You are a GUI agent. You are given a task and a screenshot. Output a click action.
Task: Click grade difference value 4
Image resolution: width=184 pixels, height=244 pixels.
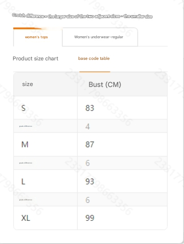click(x=87, y=126)
